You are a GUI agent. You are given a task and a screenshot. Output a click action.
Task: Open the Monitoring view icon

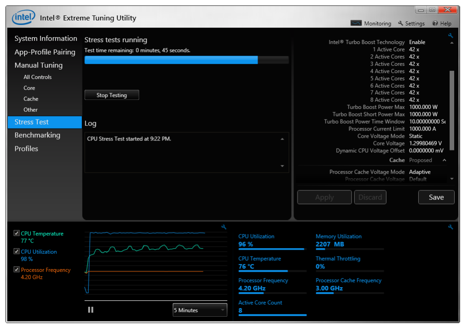coord(356,23)
